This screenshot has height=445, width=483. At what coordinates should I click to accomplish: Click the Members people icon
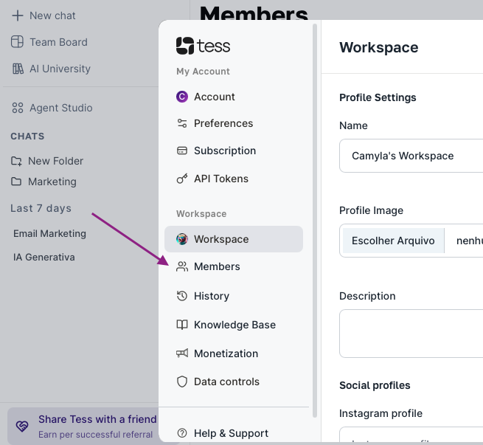[x=182, y=266]
